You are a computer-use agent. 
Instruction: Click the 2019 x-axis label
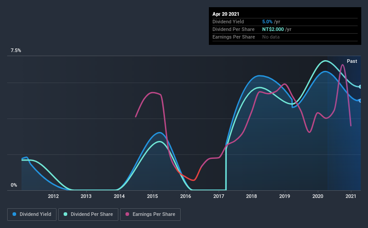click(x=285, y=196)
